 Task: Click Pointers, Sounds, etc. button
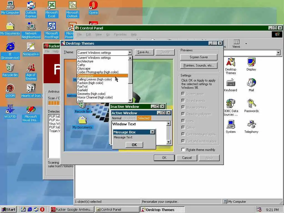199,65
